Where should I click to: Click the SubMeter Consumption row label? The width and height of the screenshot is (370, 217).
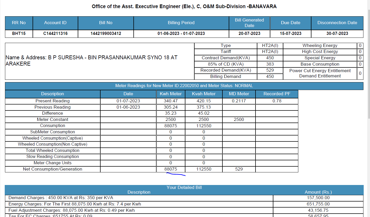click(53, 132)
